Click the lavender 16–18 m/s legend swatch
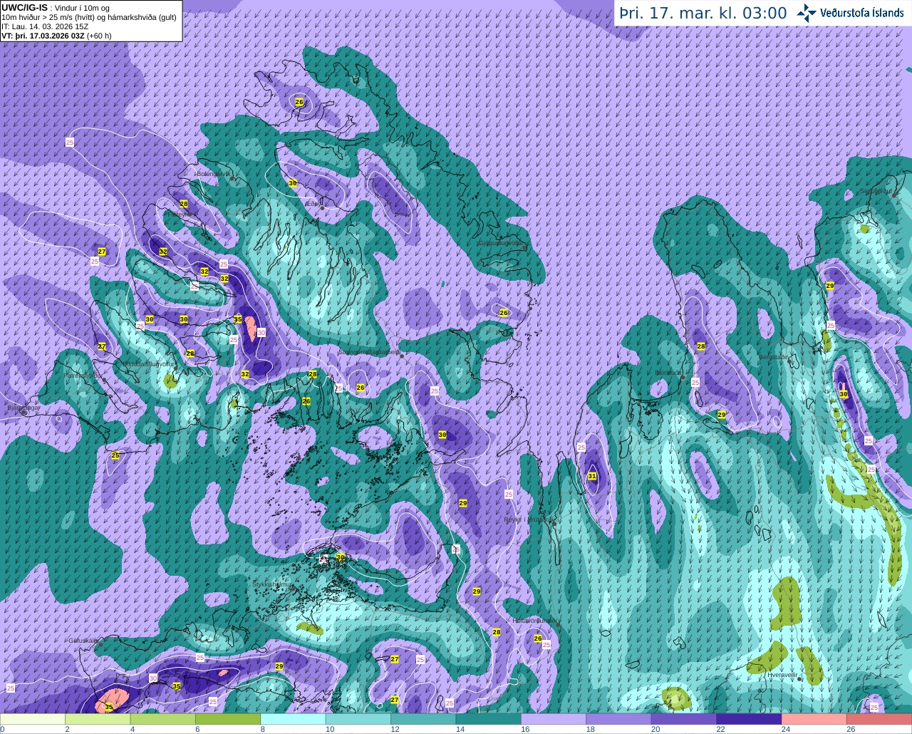This screenshot has width=912, height=734. point(554,719)
